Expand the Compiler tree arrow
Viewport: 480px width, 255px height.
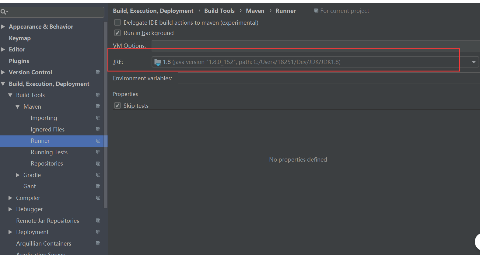click(10, 198)
